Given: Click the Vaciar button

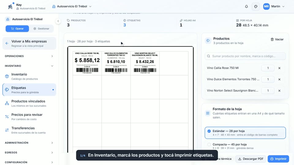Looking at the screenshot, I should tap(277, 39).
